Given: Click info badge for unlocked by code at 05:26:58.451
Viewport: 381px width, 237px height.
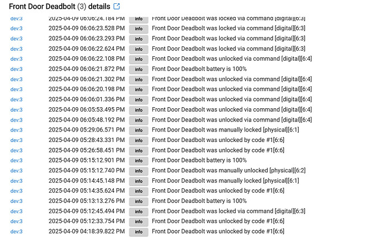Looking at the screenshot, I should click(x=139, y=150).
